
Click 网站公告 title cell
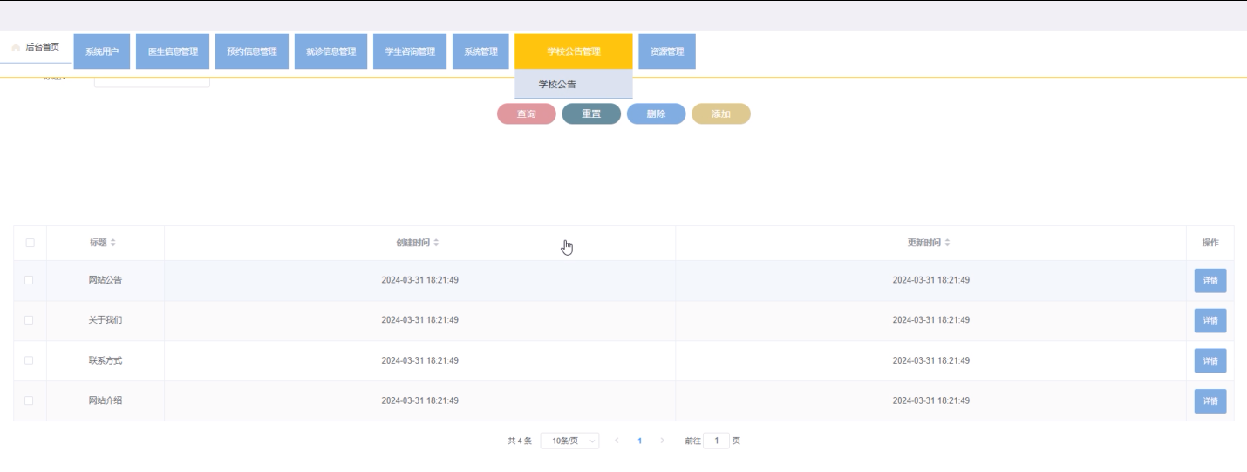coord(106,280)
